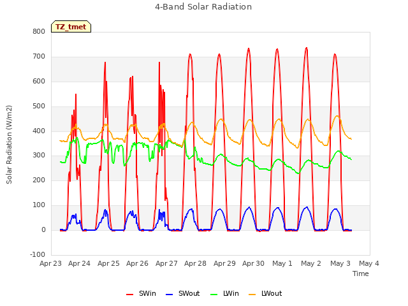Image resolution: width=408 pixels, height=306 pixels.
Task: Click the Apr 25 x-axis tick label
Action: point(108,263)
